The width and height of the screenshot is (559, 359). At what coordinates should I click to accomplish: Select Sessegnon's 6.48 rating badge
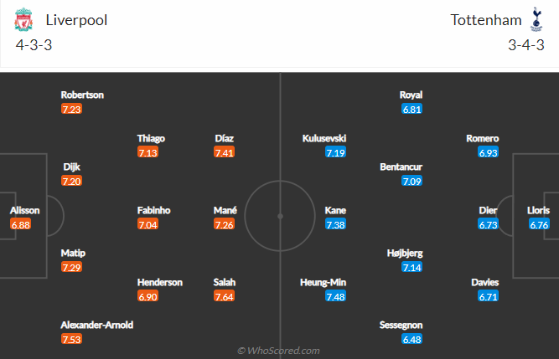click(x=411, y=339)
